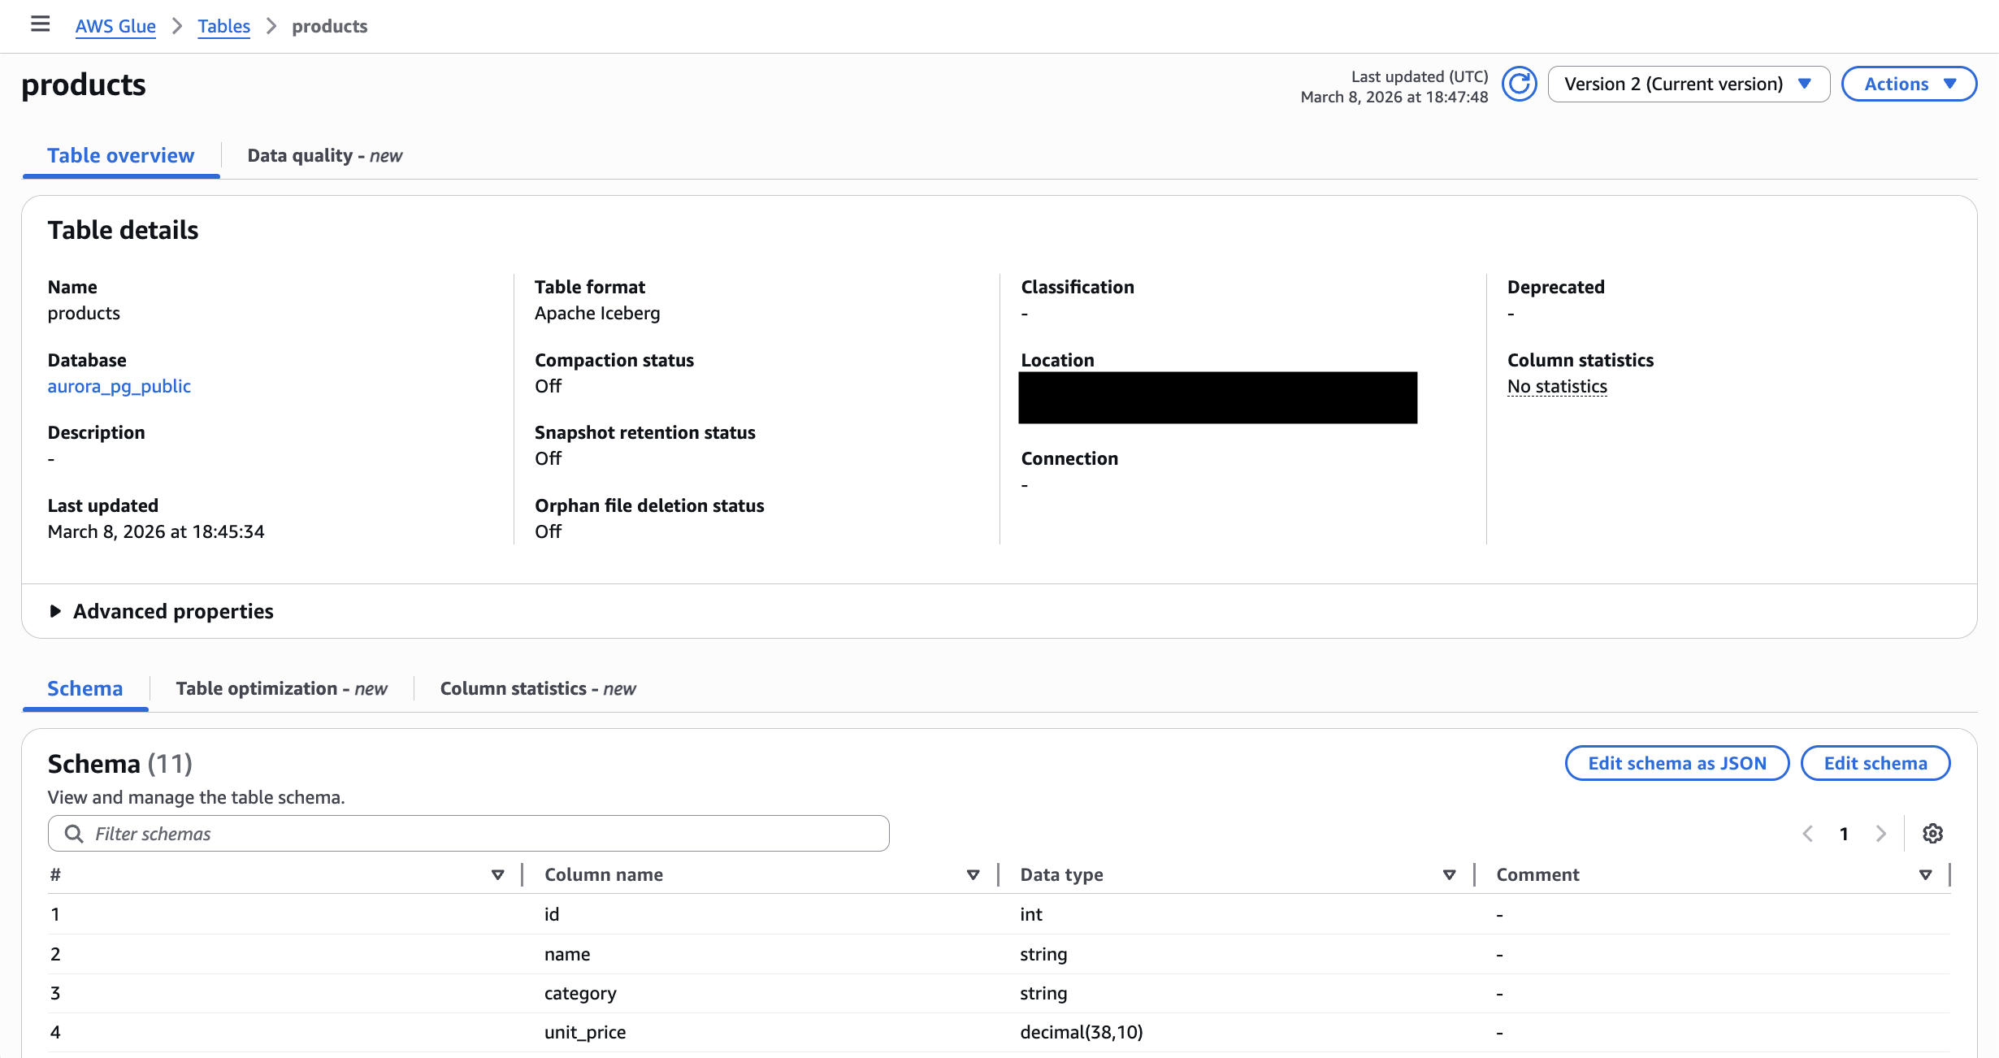Sort by the # column arrow
The width and height of the screenshot is (1999, 1058).
[497, 875]
